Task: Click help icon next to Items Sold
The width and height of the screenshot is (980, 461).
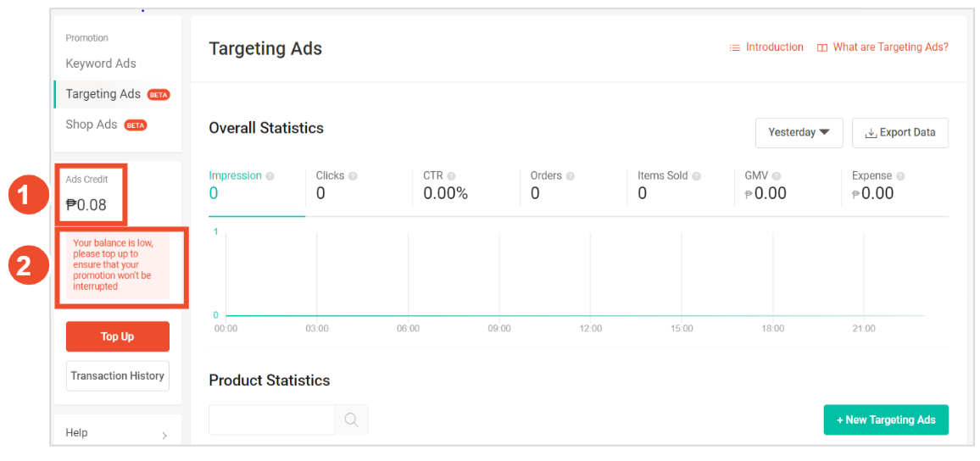Action: click(x=696, y=176)
